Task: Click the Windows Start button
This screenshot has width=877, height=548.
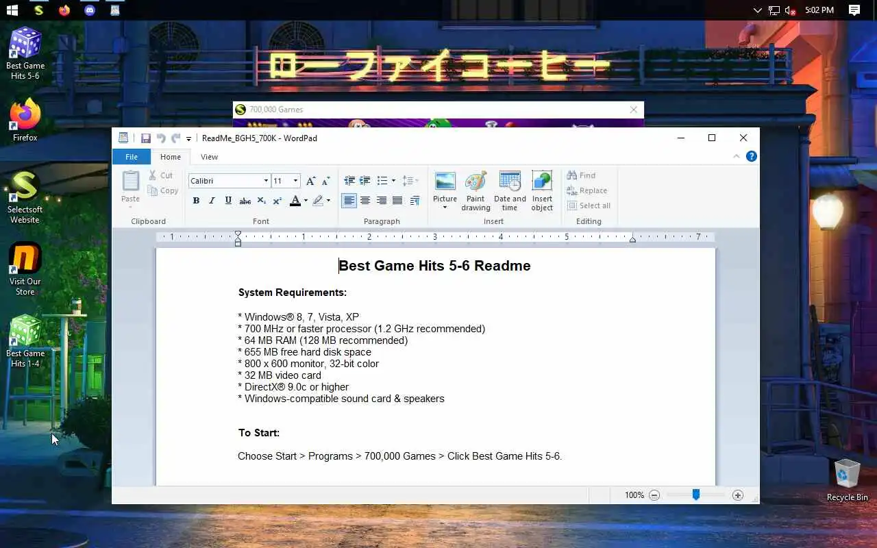Action: point(12,10)
